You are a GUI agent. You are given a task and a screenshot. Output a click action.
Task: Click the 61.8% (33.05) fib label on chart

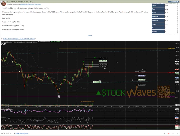[97, 82]
